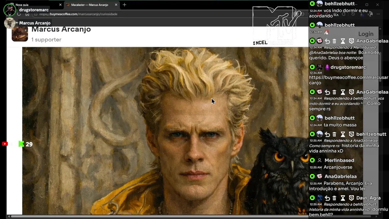The width and height of the screenshot is (389, 219).
Task: Reply icon on Davi_Agra's message
Action: pyautogui.click(x=327, y=198)
